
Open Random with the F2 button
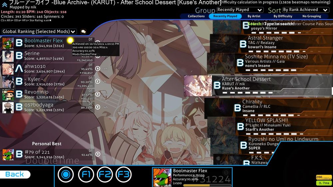click(x=105, y=174)
